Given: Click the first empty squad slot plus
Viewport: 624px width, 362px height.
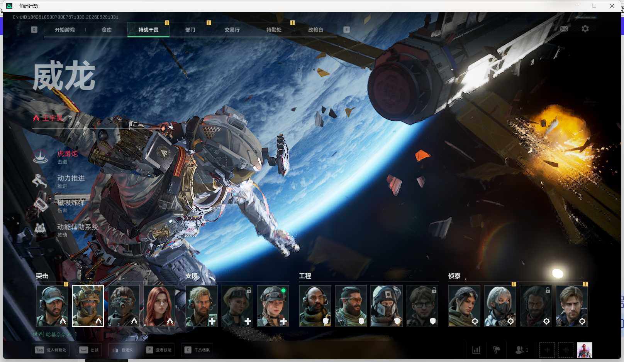Looking at the screenshot, I should click(x=547, y=350).
